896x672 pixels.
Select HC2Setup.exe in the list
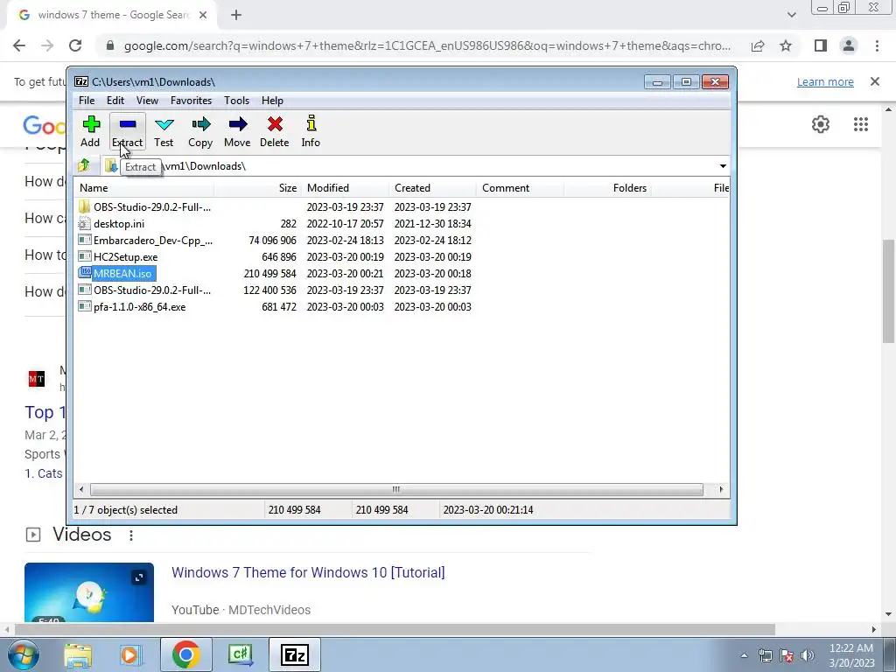point(118,257)
